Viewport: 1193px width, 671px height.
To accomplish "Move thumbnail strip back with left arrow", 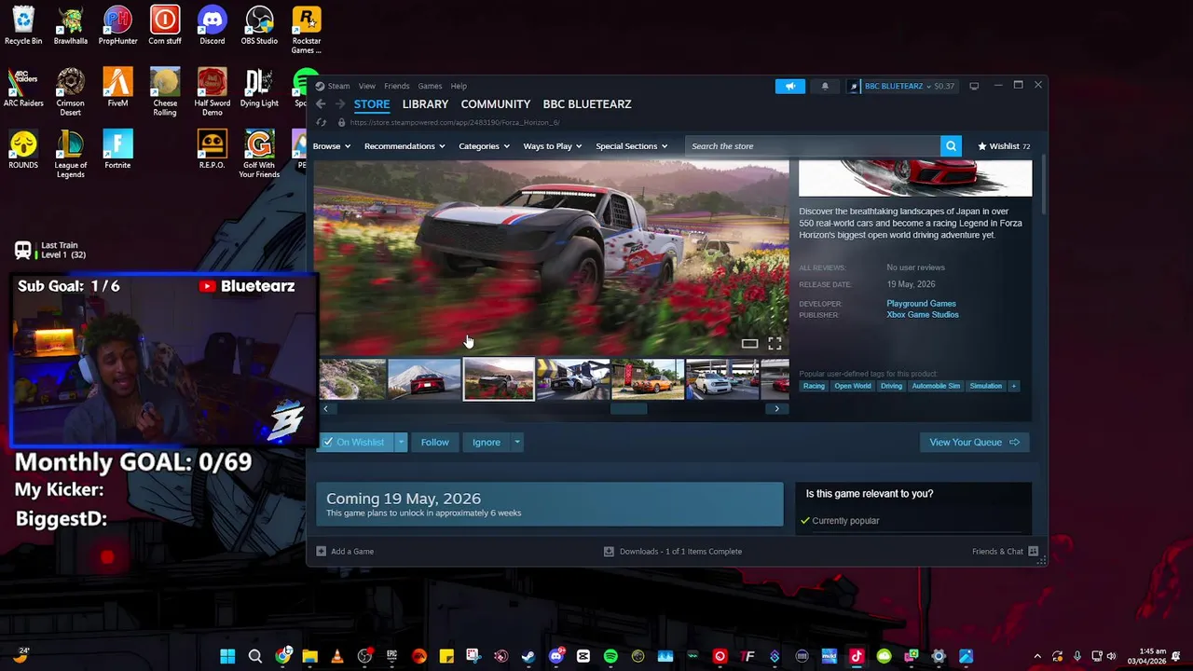I will click(x=325, y=409).
